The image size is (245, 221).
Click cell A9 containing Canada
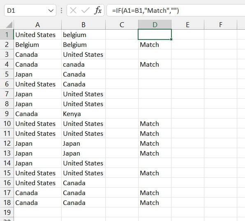click(38, 114)
